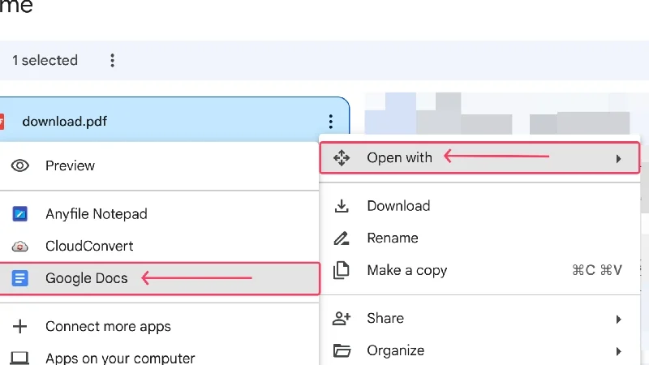The width and height of the screenshot is (649, 365).
Task: Select Apps on your computer
Action: 119,358
